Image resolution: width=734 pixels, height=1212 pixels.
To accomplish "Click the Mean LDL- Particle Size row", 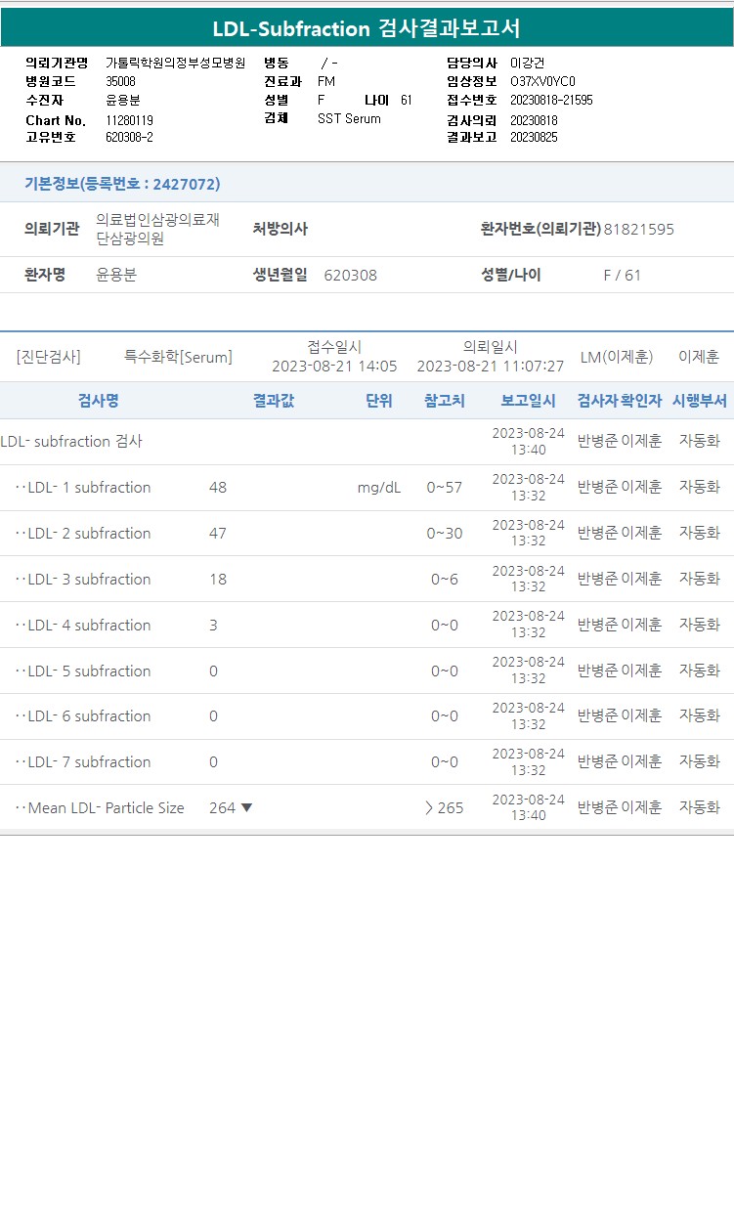I will (x=106, y=808).
